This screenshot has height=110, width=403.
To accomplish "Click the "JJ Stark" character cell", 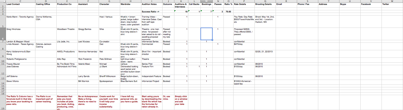I will pyautogui.click(x=109, y=70).
